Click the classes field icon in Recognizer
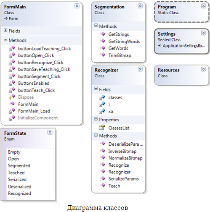The image size is (210, 212). [x=102, y=97]
